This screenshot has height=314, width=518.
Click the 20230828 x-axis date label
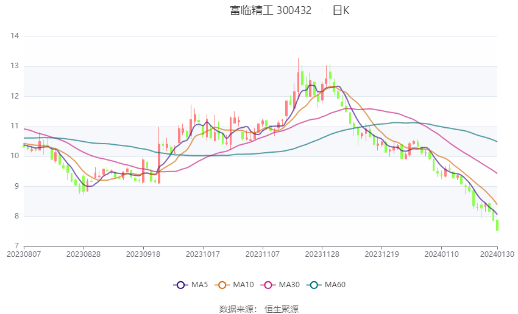[x=83, y=254]
